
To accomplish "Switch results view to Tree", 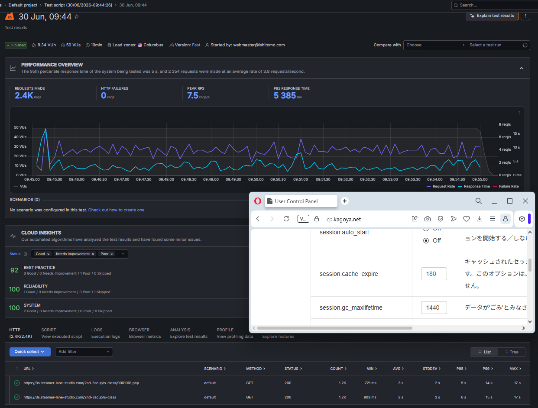I will 511,352.
